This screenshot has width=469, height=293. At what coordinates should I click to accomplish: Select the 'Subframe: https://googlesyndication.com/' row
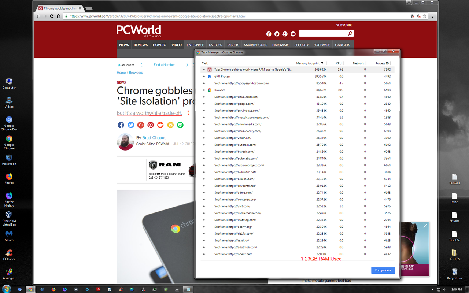point(298,83)
